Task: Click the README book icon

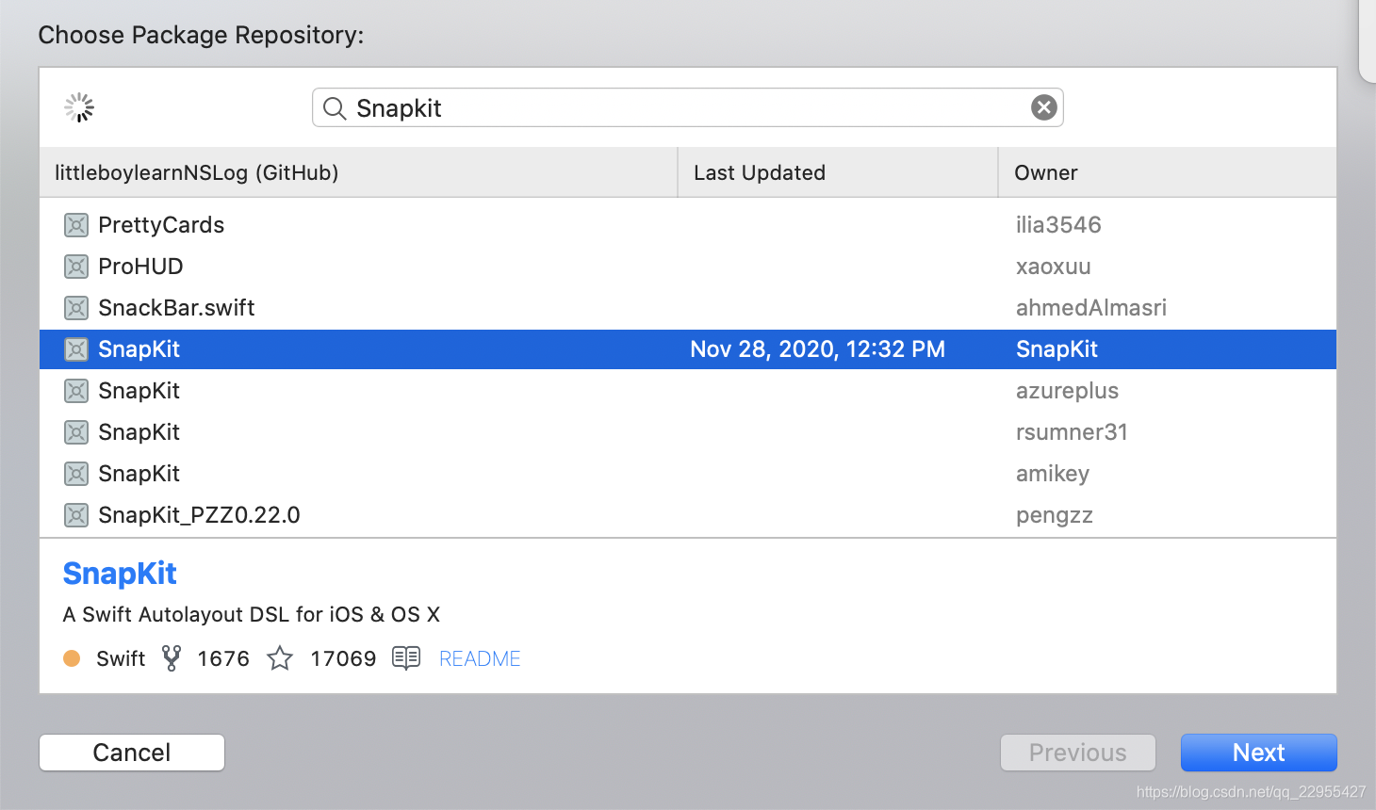Action: pos(406,657)
